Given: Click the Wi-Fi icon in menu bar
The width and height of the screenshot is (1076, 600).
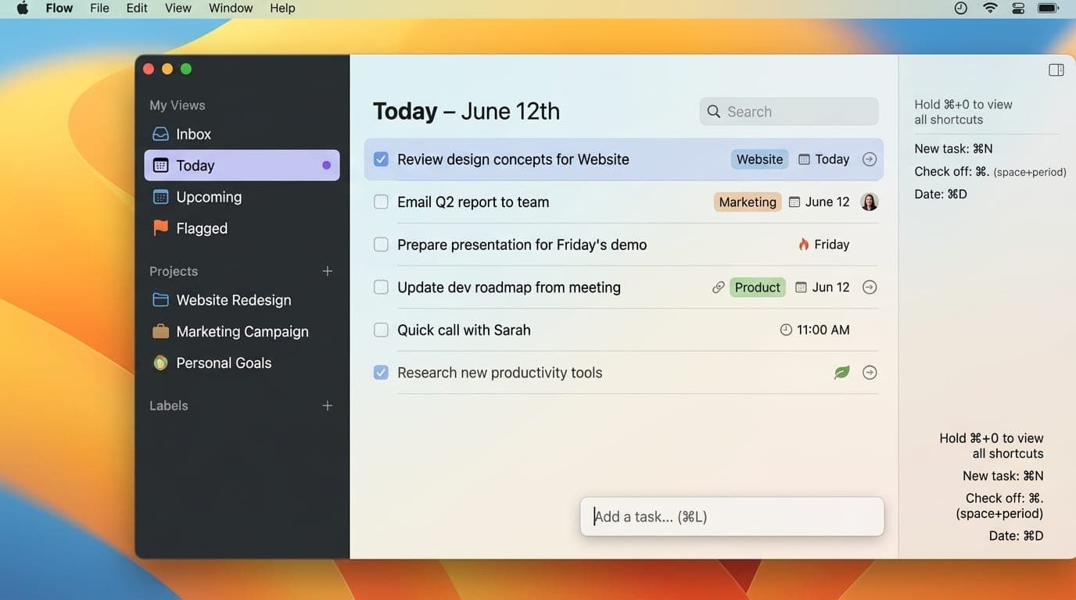Looking at the screenshot, I should [990, 8].
